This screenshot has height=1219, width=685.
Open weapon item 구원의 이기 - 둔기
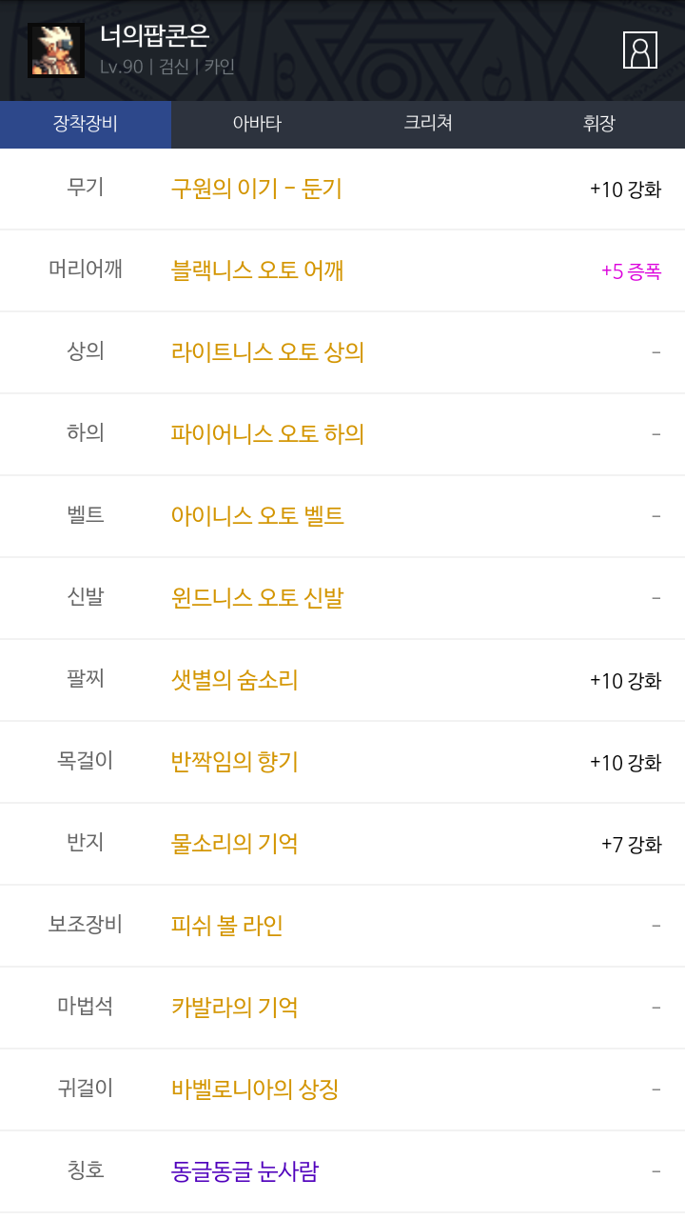click(x=256, y=189)
